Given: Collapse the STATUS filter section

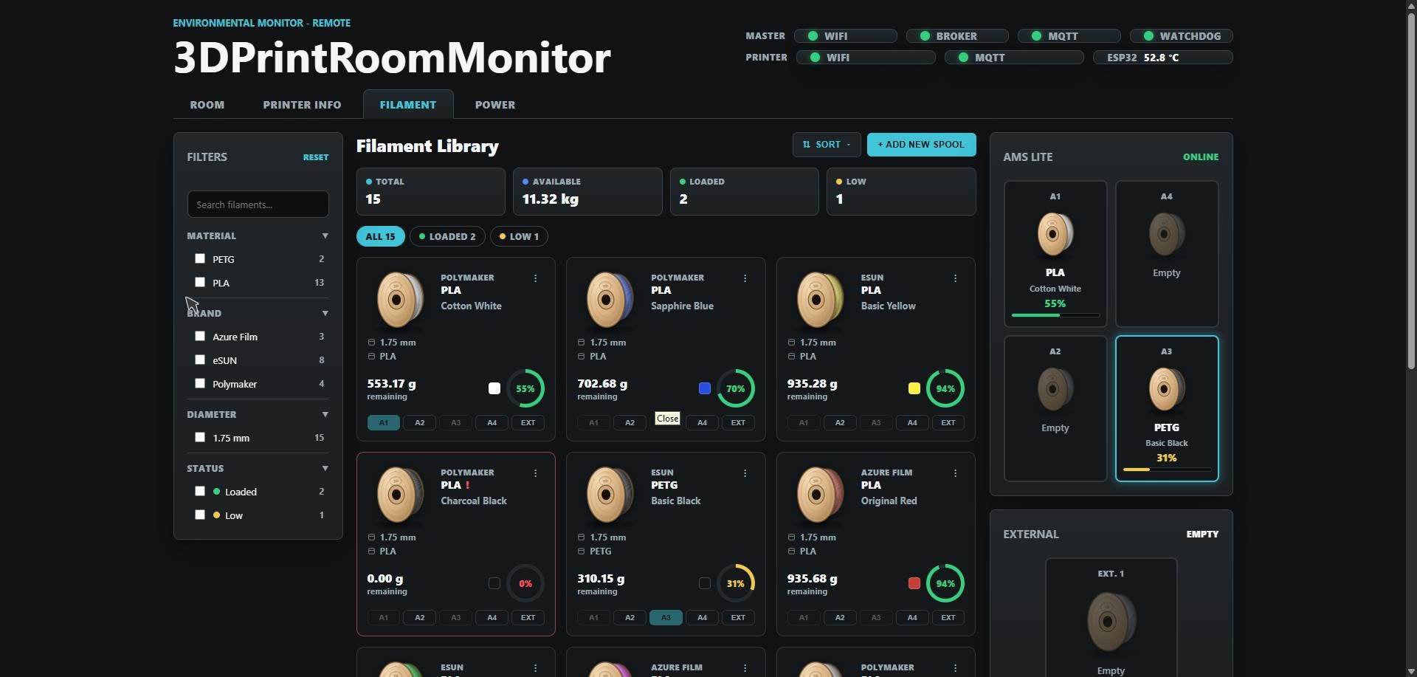Looking at the screenshot, I should (x=325, y=469).
